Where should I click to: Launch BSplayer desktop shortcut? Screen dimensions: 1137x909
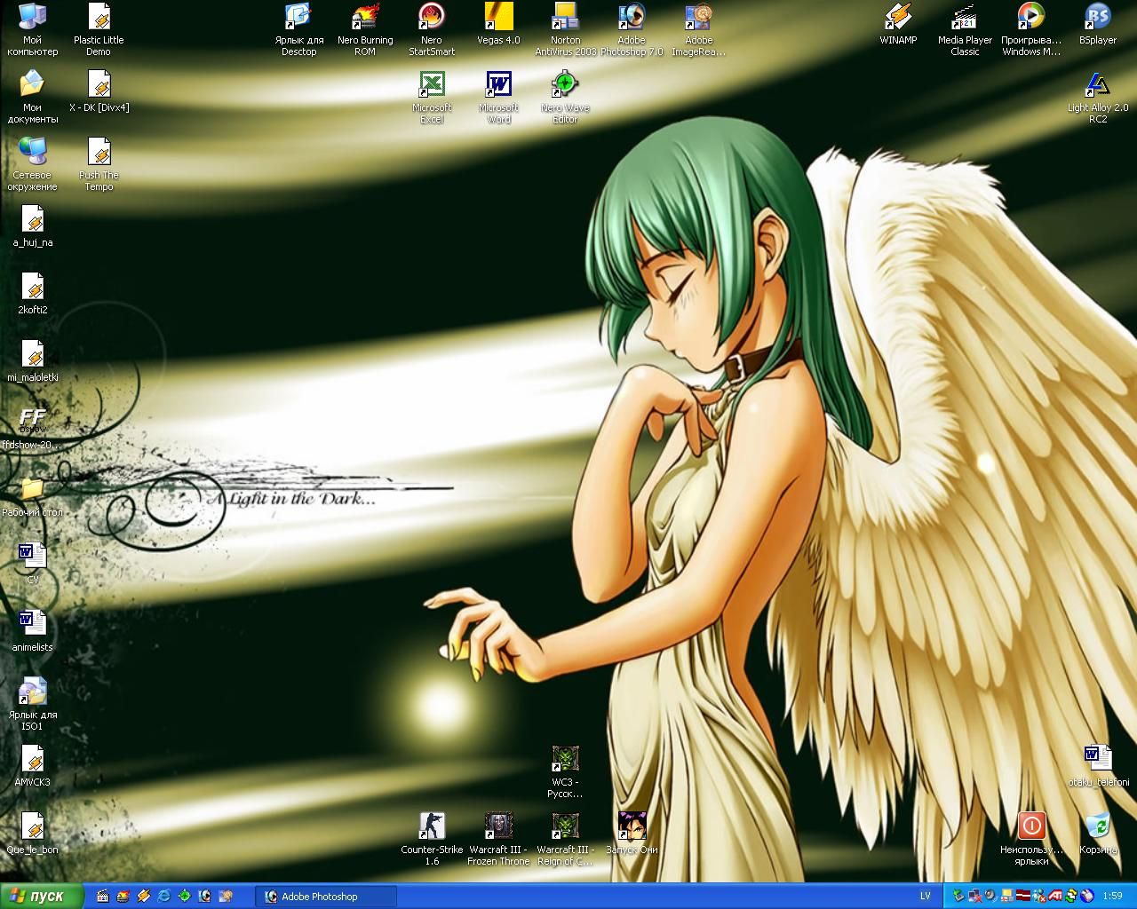(1098, 25)
